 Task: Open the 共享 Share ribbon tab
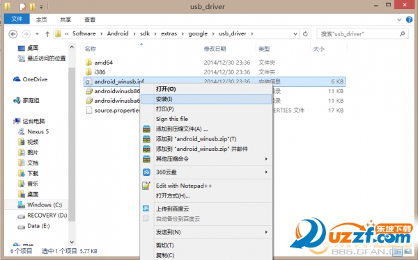click(65, 19)
